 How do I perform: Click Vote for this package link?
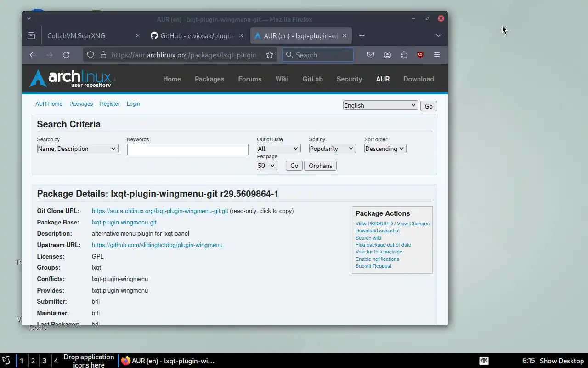[379, 252]
